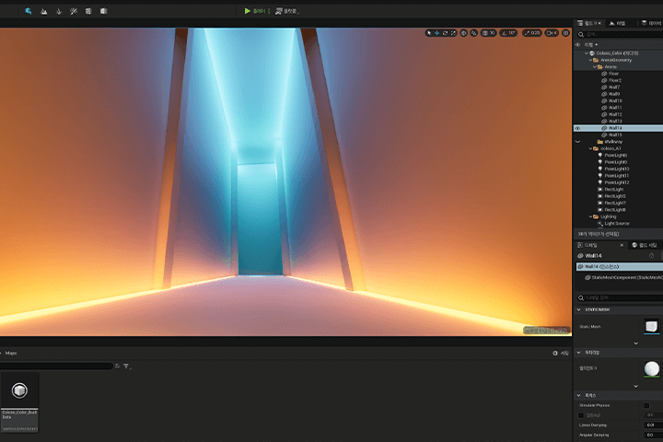Select Wall13 in Outliner
Viewport: 663px width, 442px height.
pyautogui.click(x=615, y=121)
